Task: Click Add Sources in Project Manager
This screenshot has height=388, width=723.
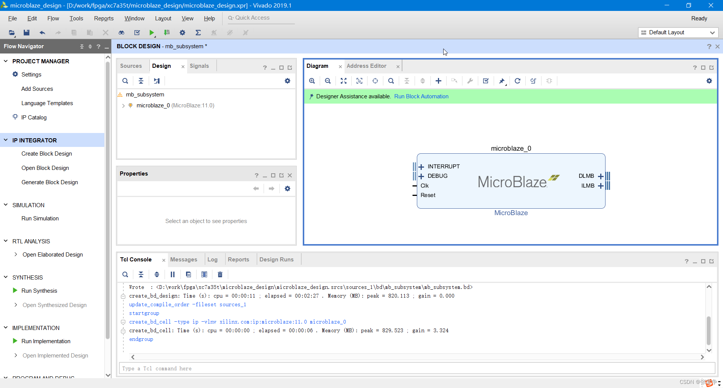Action: click(37, 89)
